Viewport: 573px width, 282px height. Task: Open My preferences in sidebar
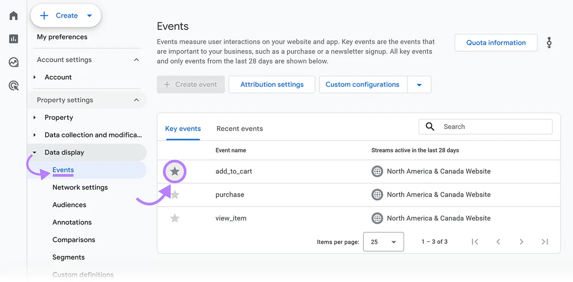(62, 37)
